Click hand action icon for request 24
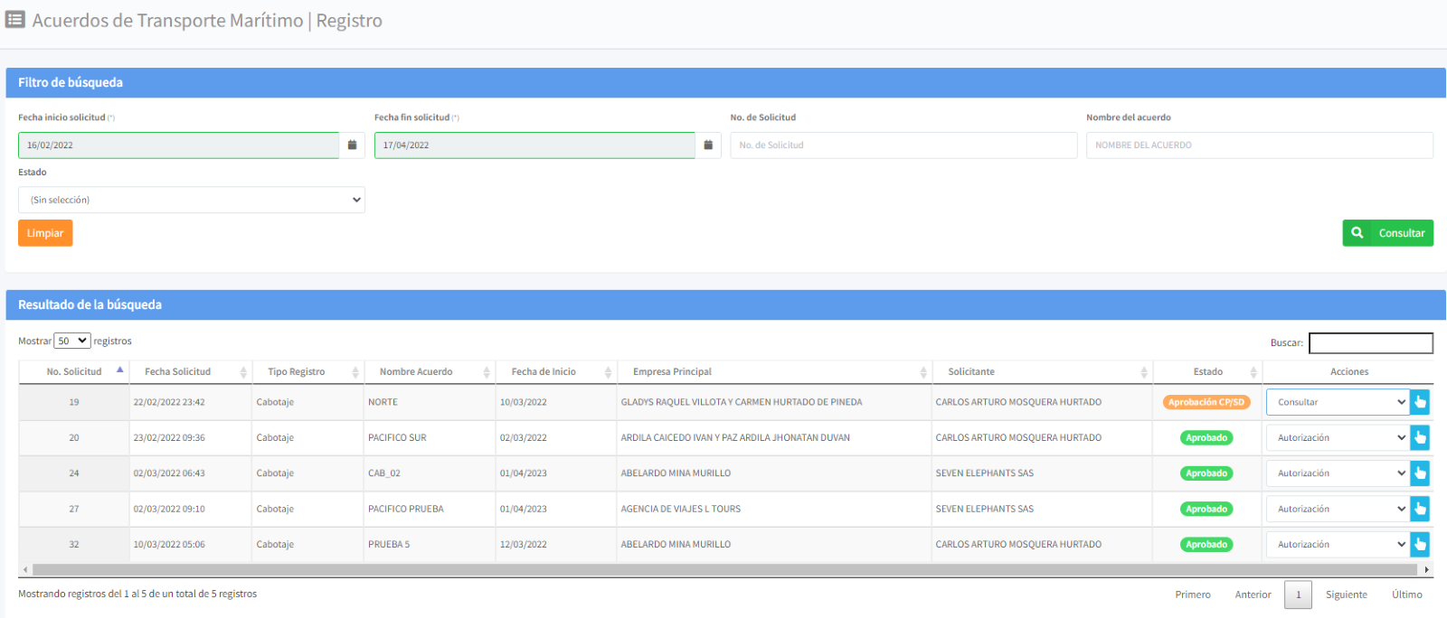This screenshot has width=1447, height=618. click(1420, 473)
